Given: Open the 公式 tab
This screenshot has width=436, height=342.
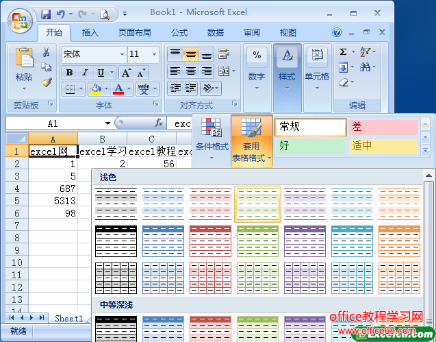Looking at the screenshot, I should pos(179,33).
